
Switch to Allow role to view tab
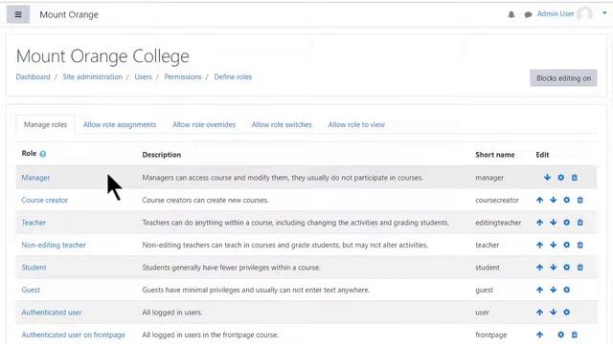[x=356, y=125]
